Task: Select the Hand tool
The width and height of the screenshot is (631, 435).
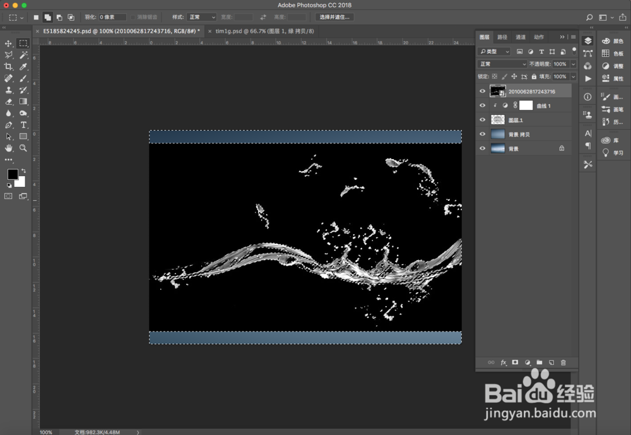Action: 8,148
